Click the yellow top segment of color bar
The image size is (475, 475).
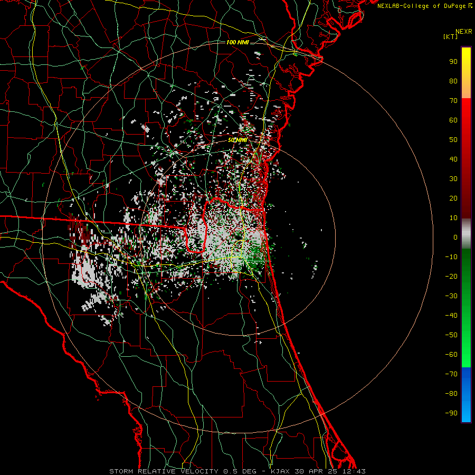[466, 73]
